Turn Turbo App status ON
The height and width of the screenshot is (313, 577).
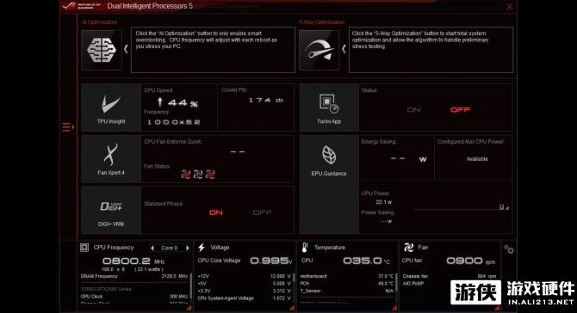414,110
